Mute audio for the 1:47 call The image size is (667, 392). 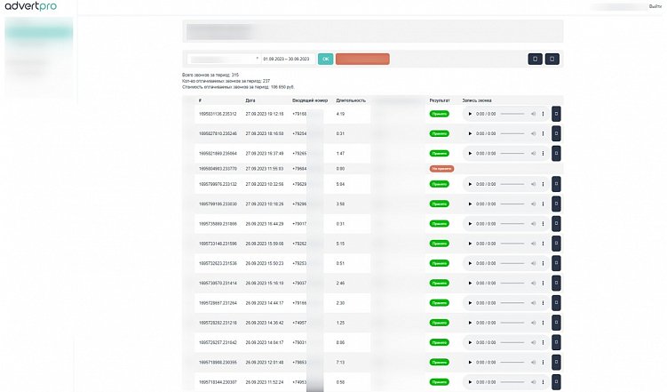point(534,153)
